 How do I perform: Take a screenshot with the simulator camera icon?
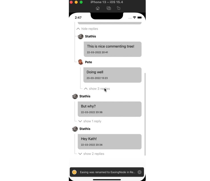(x=109, y=8)
